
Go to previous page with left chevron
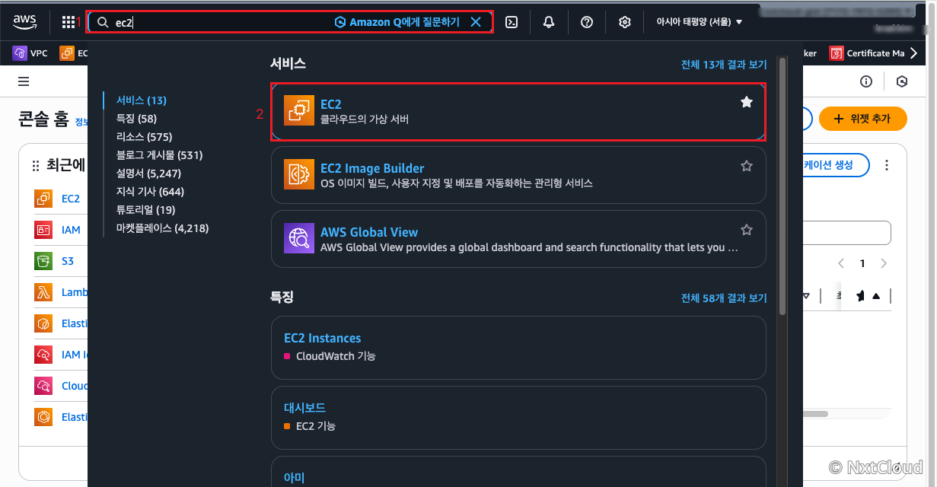(x=841, y=263)
